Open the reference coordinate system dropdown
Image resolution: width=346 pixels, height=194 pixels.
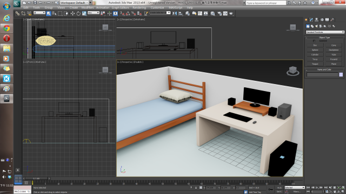94,13
